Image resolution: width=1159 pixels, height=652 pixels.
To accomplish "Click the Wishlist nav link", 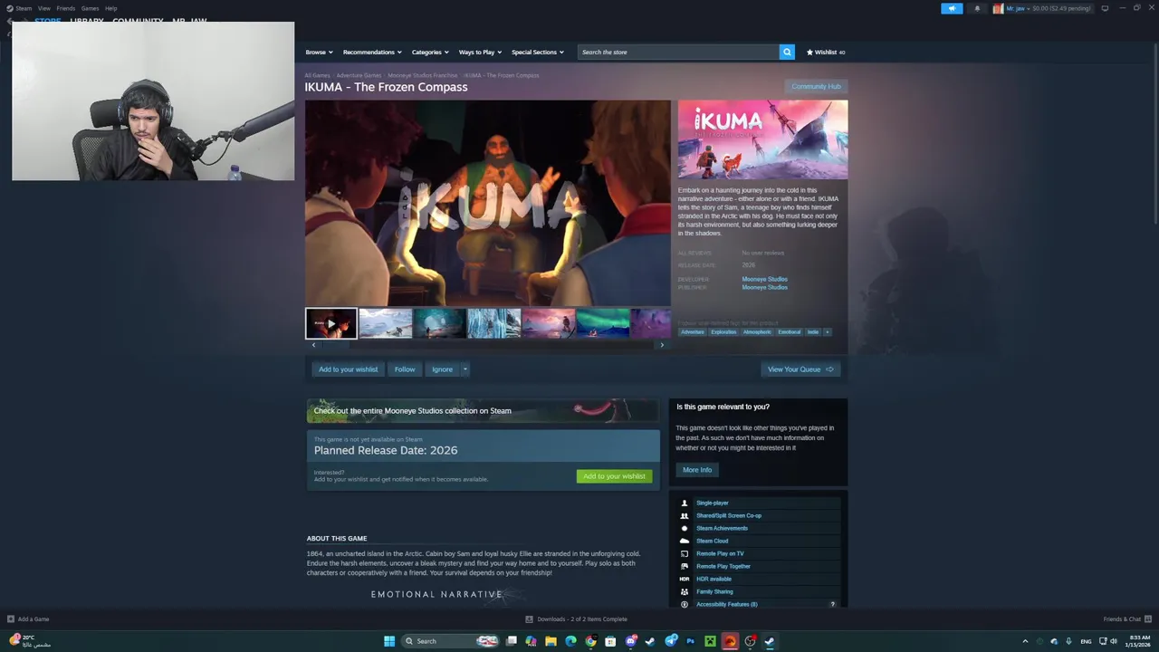I will click(x=826, y=52).
